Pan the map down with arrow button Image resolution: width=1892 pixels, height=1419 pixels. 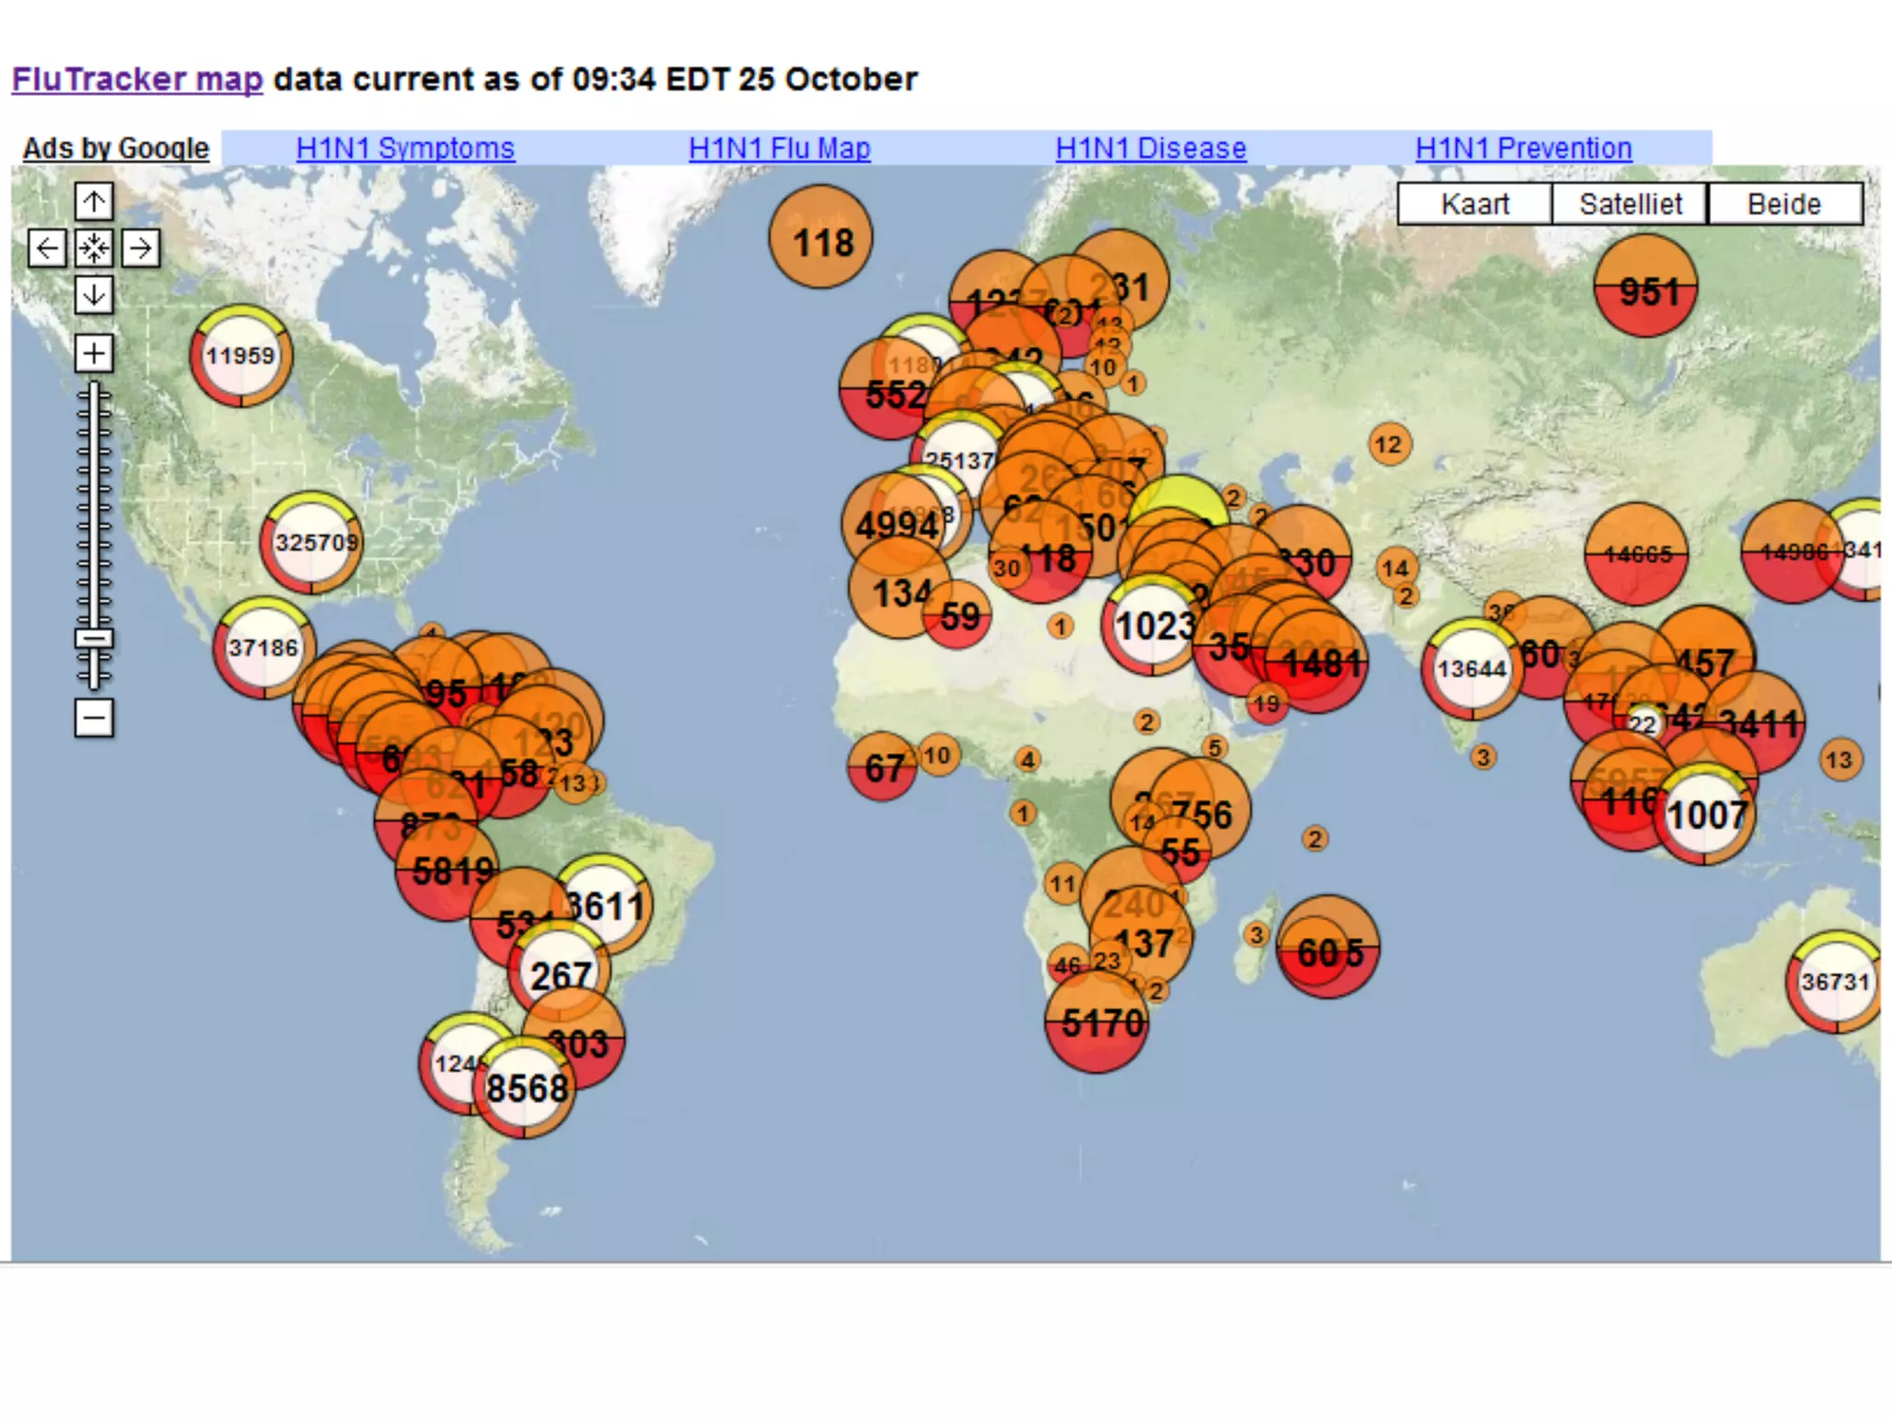click(x=93, y=295)
